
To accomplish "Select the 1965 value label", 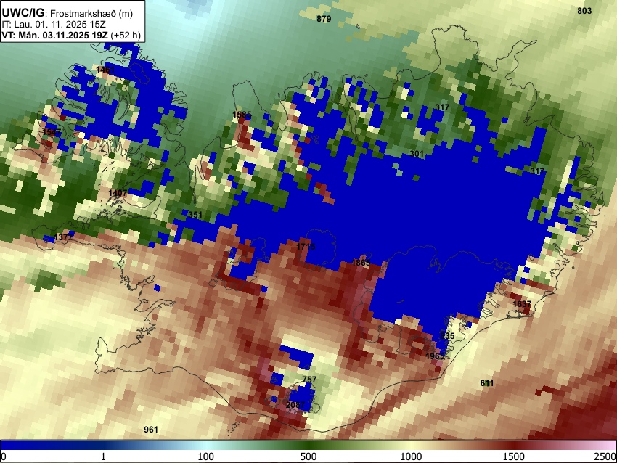I will [435, 356].
